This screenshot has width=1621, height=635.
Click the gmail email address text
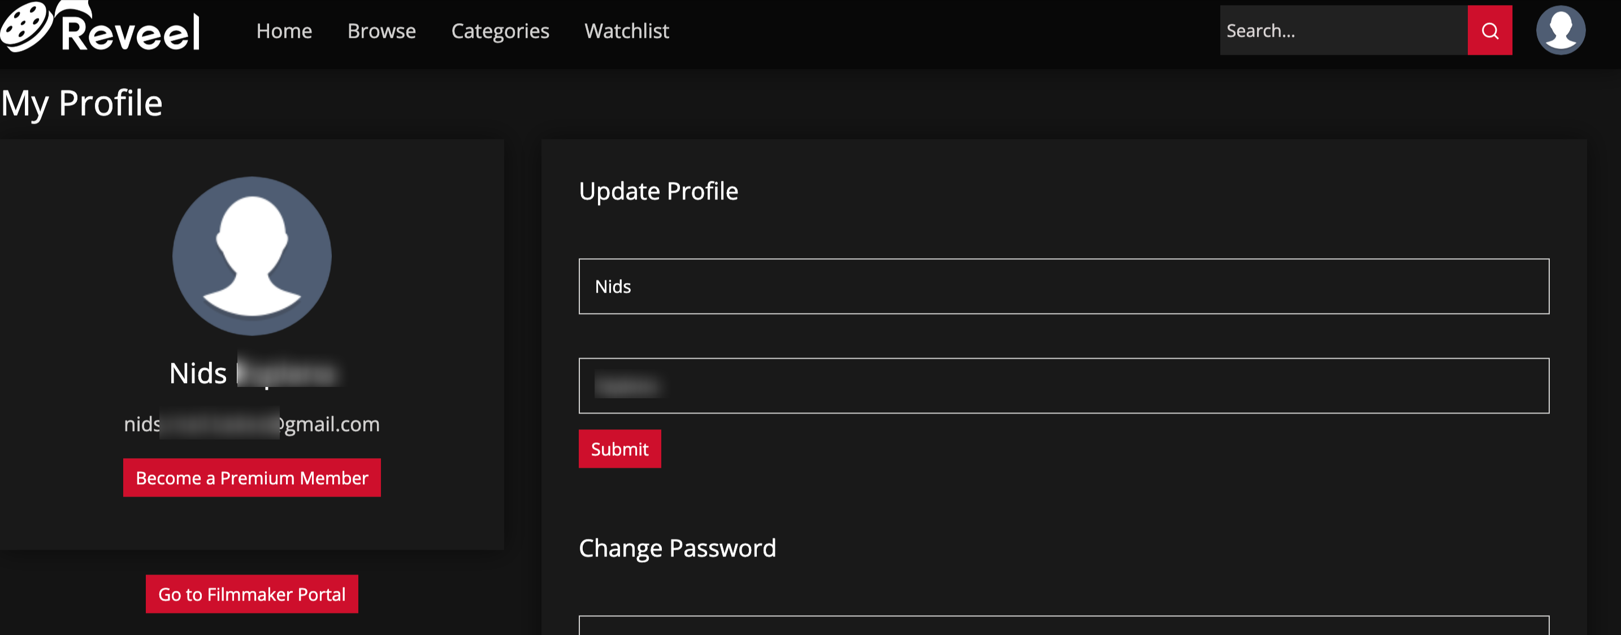pos(252,424)
